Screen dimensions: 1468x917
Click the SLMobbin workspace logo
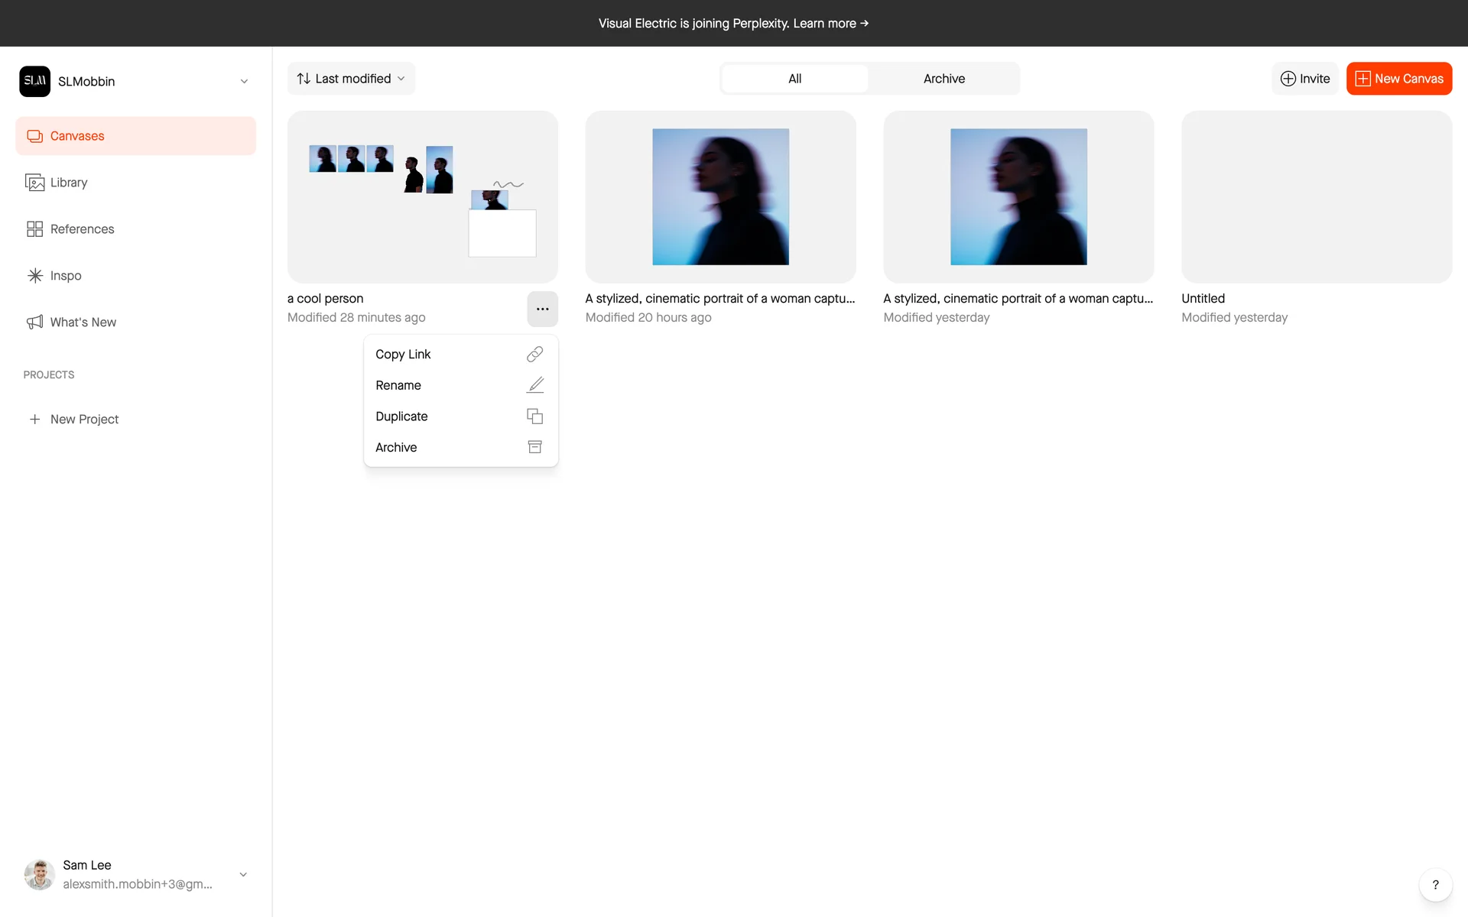[34, 81]
